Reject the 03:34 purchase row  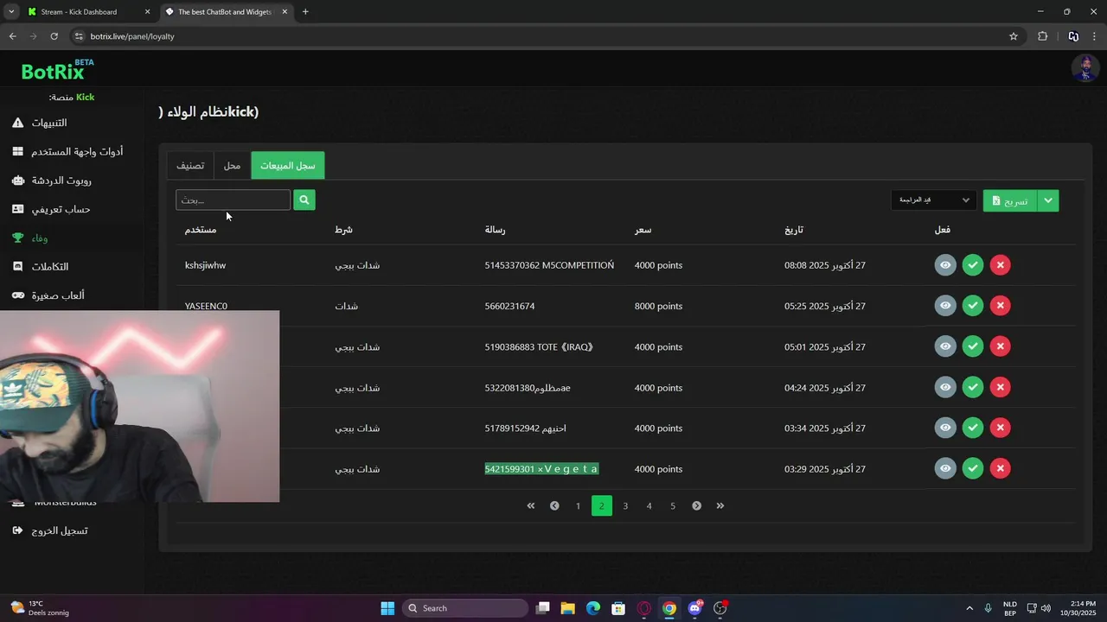click(x=1000, y=428)
